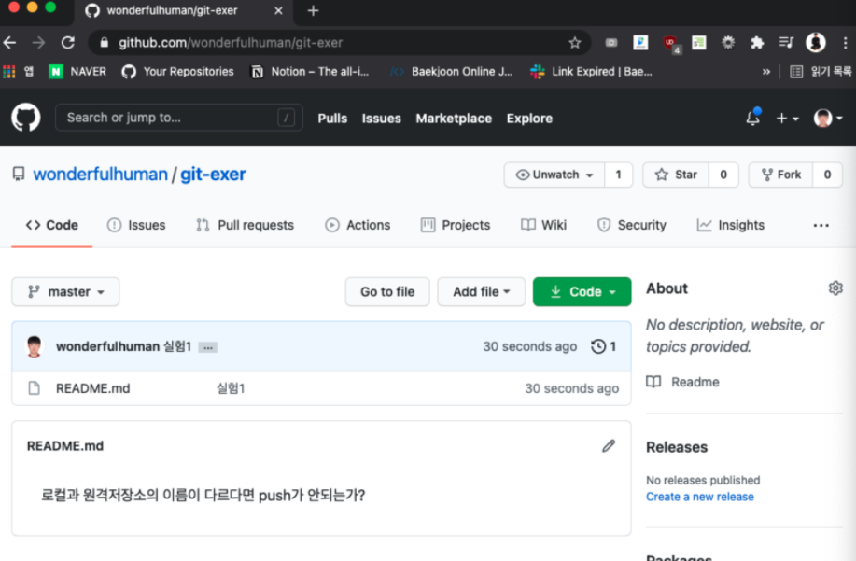Click the commit author's avatar thumbnail

[35, 346]
